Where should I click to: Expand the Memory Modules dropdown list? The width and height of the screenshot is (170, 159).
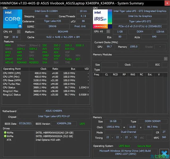click(165, 59)
